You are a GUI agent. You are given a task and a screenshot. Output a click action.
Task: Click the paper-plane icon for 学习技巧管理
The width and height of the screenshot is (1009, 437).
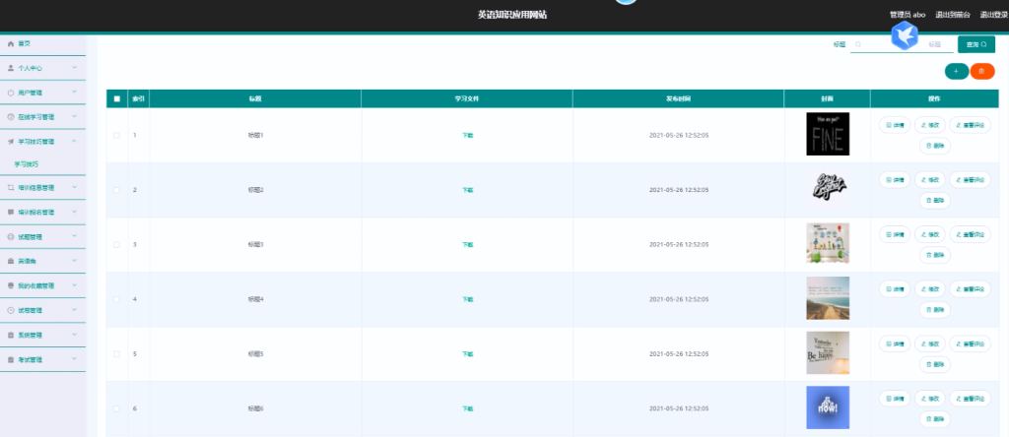click(10, 142)
